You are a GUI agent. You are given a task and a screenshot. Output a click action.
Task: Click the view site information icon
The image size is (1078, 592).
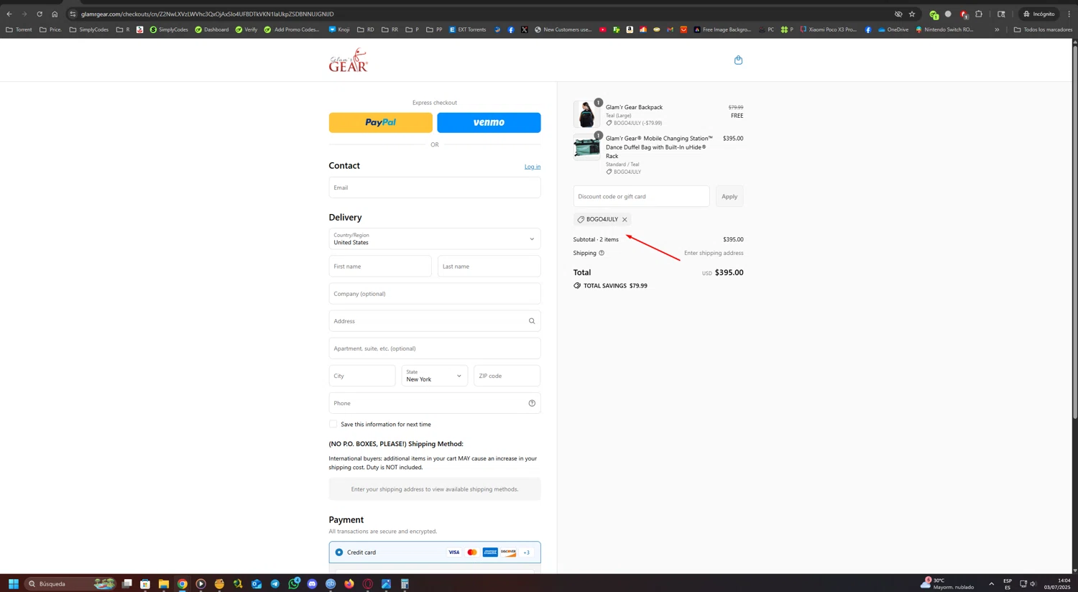(73, 14)
